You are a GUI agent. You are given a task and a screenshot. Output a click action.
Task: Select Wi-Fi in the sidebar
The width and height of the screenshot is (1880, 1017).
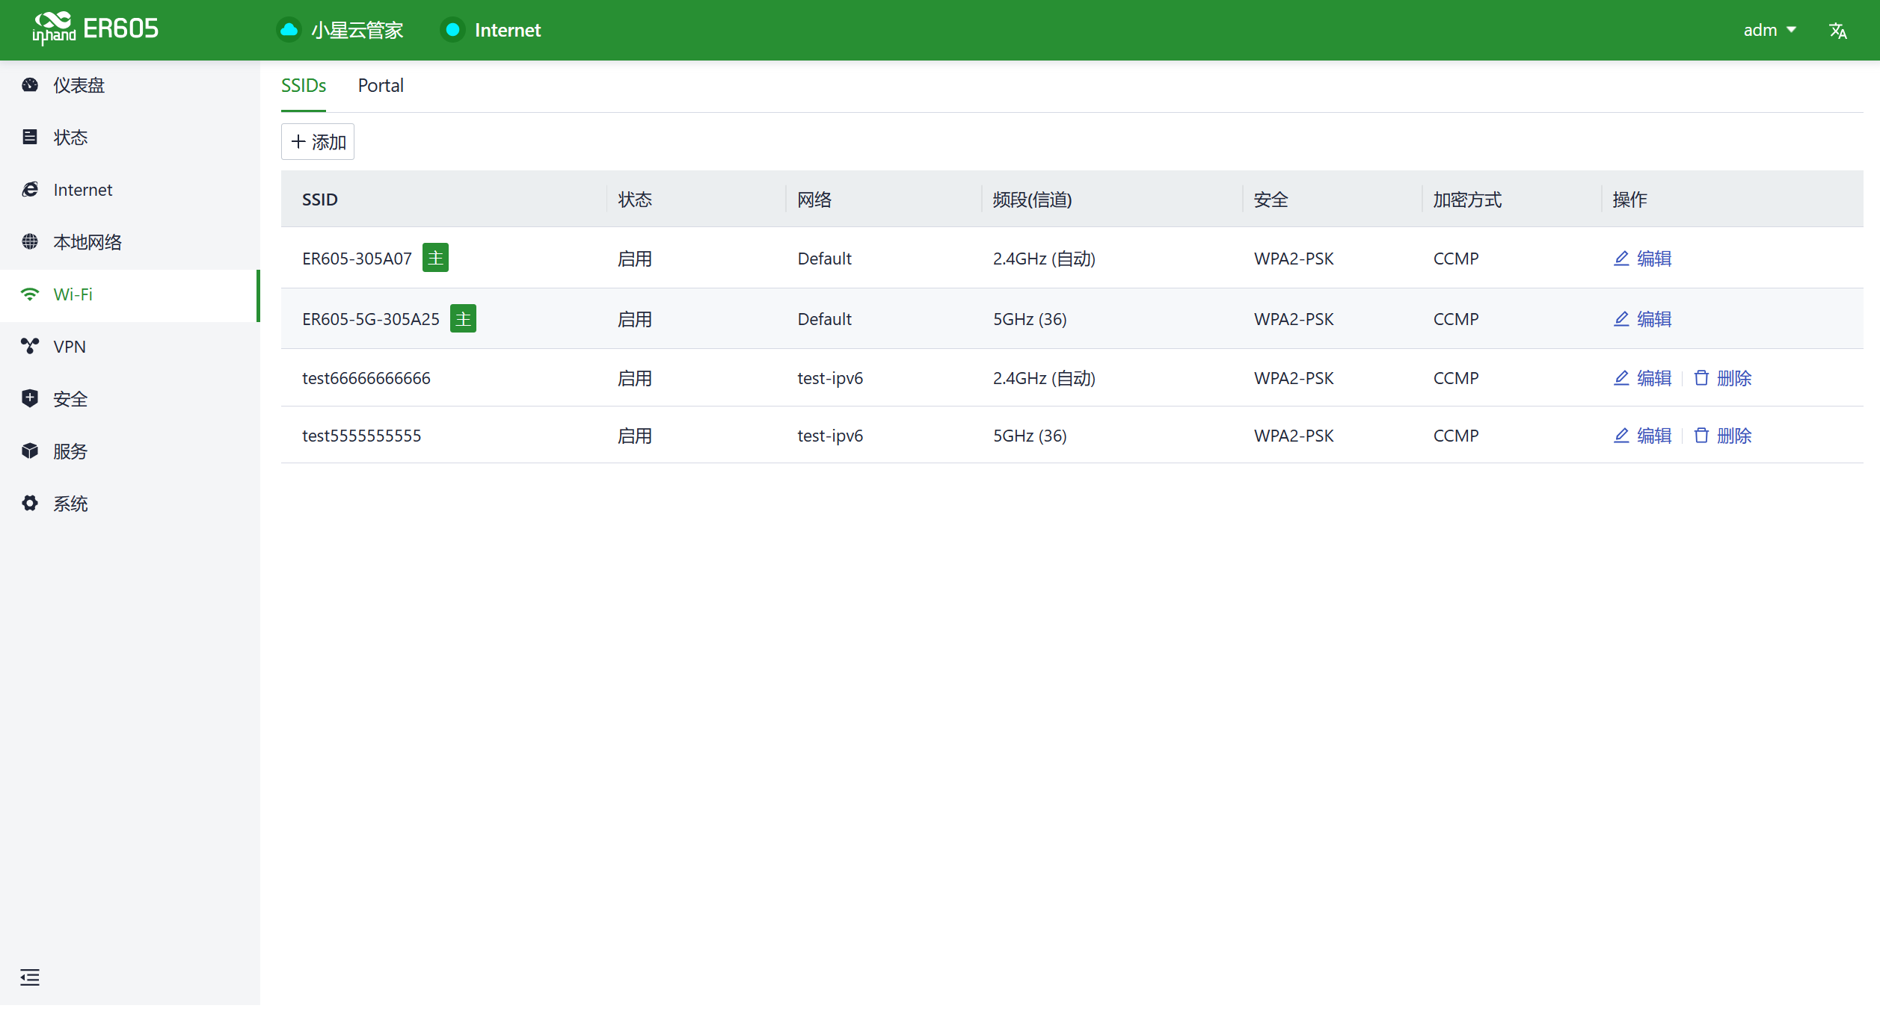[x=129, y=294]
